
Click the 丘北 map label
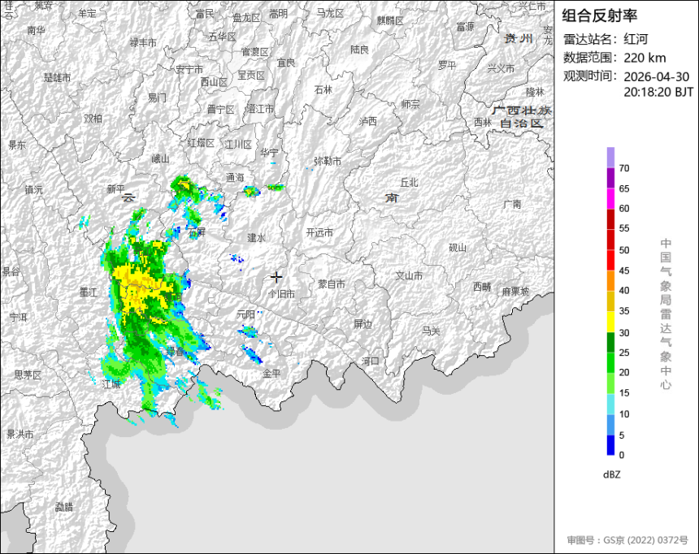[409, 182]
